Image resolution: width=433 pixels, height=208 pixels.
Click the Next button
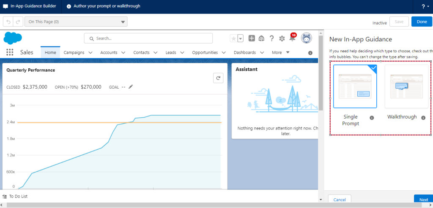tap(423, 200)
